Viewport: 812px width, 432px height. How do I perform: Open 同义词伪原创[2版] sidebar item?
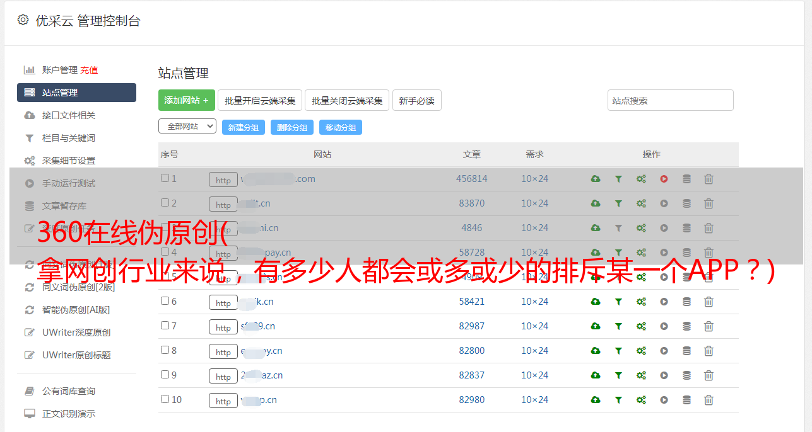click(79, 287)
